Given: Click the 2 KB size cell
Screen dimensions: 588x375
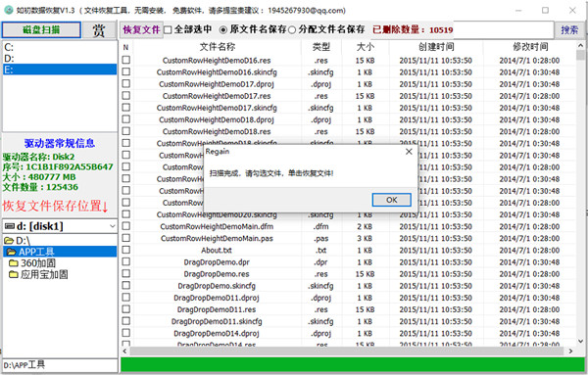Looking at the screenshot, I should click(x=365, y=226).
